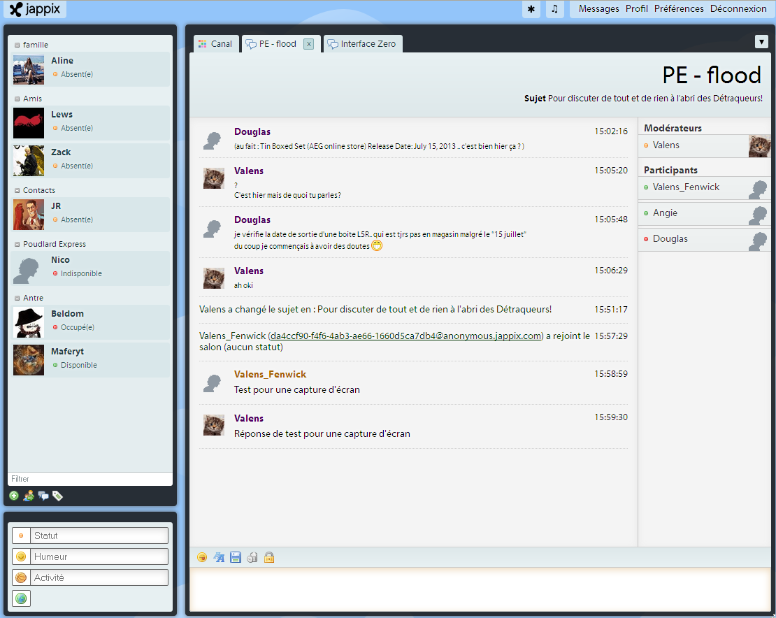Open the tabs dropdown arrow at right

tap(761, 41)
